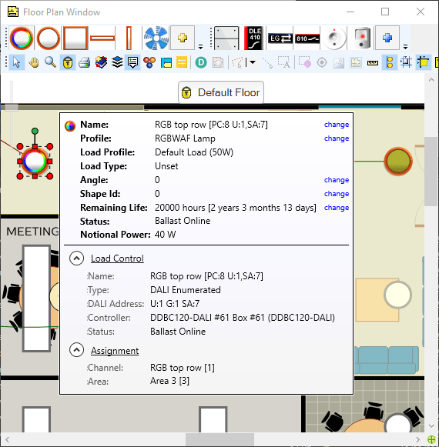Click the '40 W' notional power value
The image size is (439, 447).
tap(165, 235)
